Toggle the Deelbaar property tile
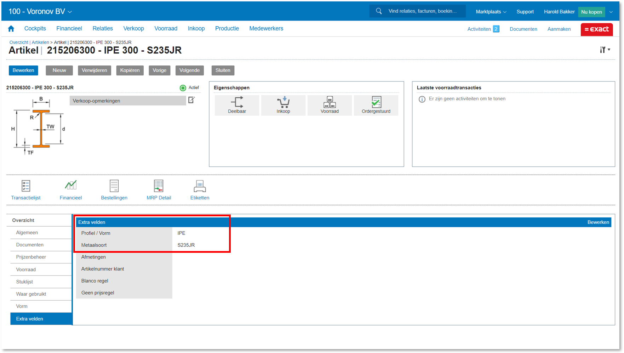This screenshot has width=624, height=353. click(x=237, y=105)
